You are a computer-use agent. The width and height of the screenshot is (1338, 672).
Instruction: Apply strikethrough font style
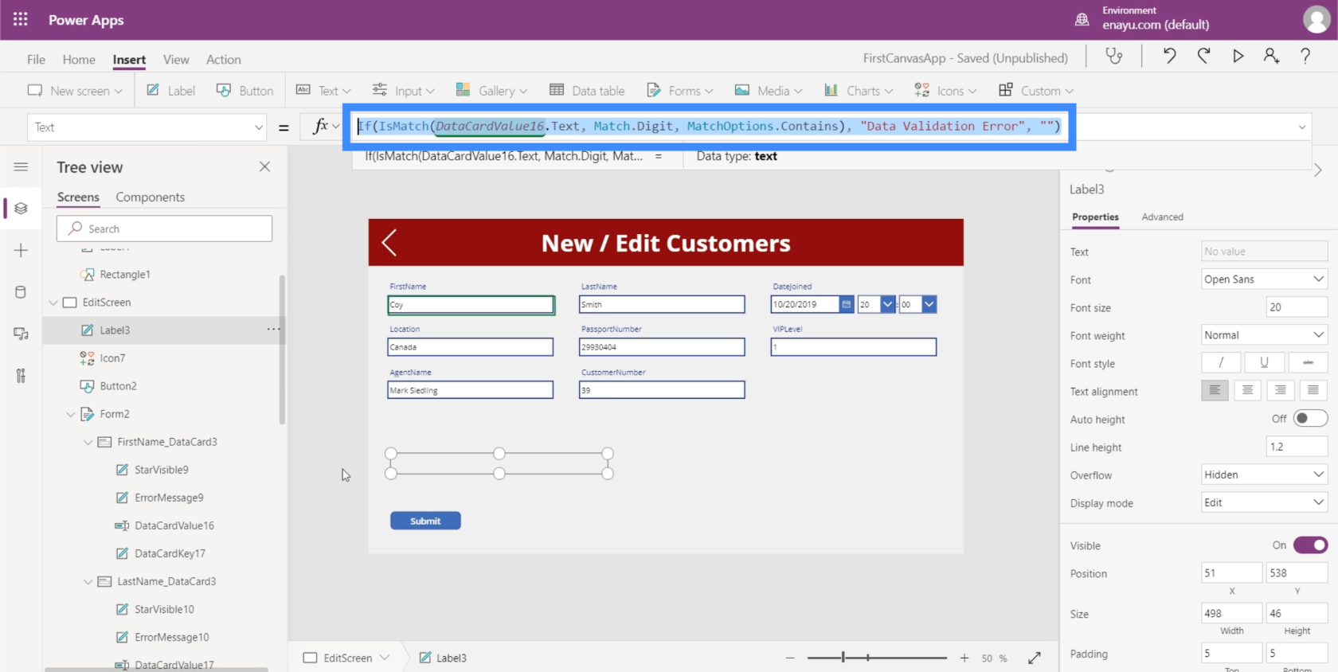point(1308,363)
